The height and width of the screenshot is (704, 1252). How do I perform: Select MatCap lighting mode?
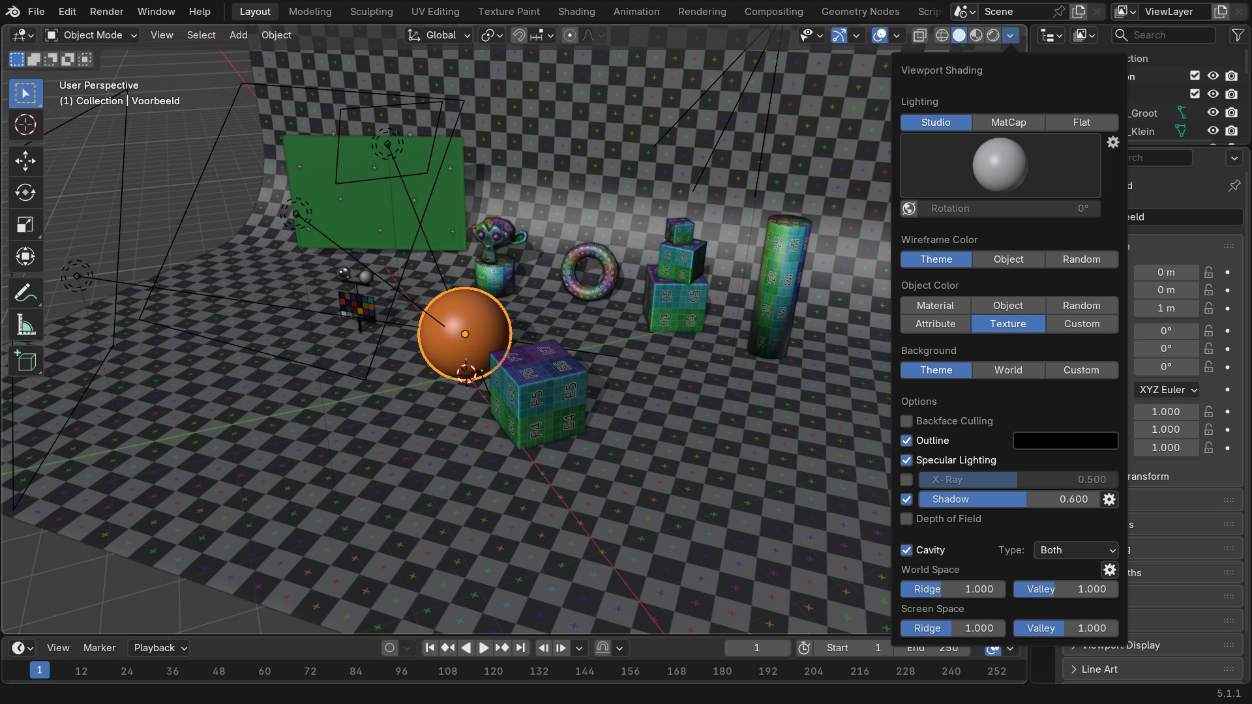click(1008, 123)
